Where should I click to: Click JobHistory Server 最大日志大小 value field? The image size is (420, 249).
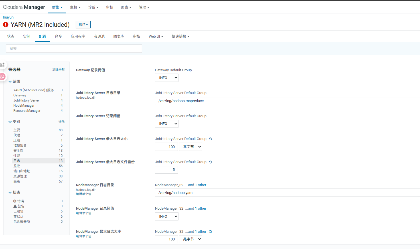pos(166,147)
